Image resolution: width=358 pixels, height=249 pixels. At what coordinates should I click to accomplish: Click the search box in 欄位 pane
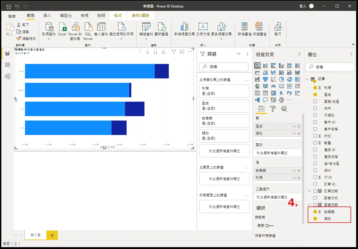click(330, 67)
